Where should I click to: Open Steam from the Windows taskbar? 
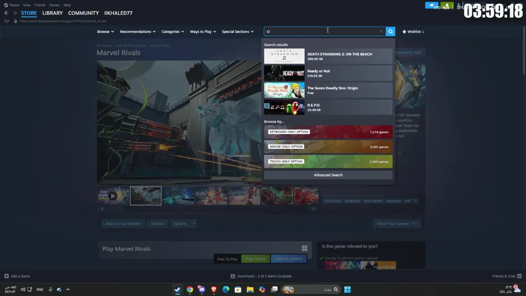(x=177, y=289)
